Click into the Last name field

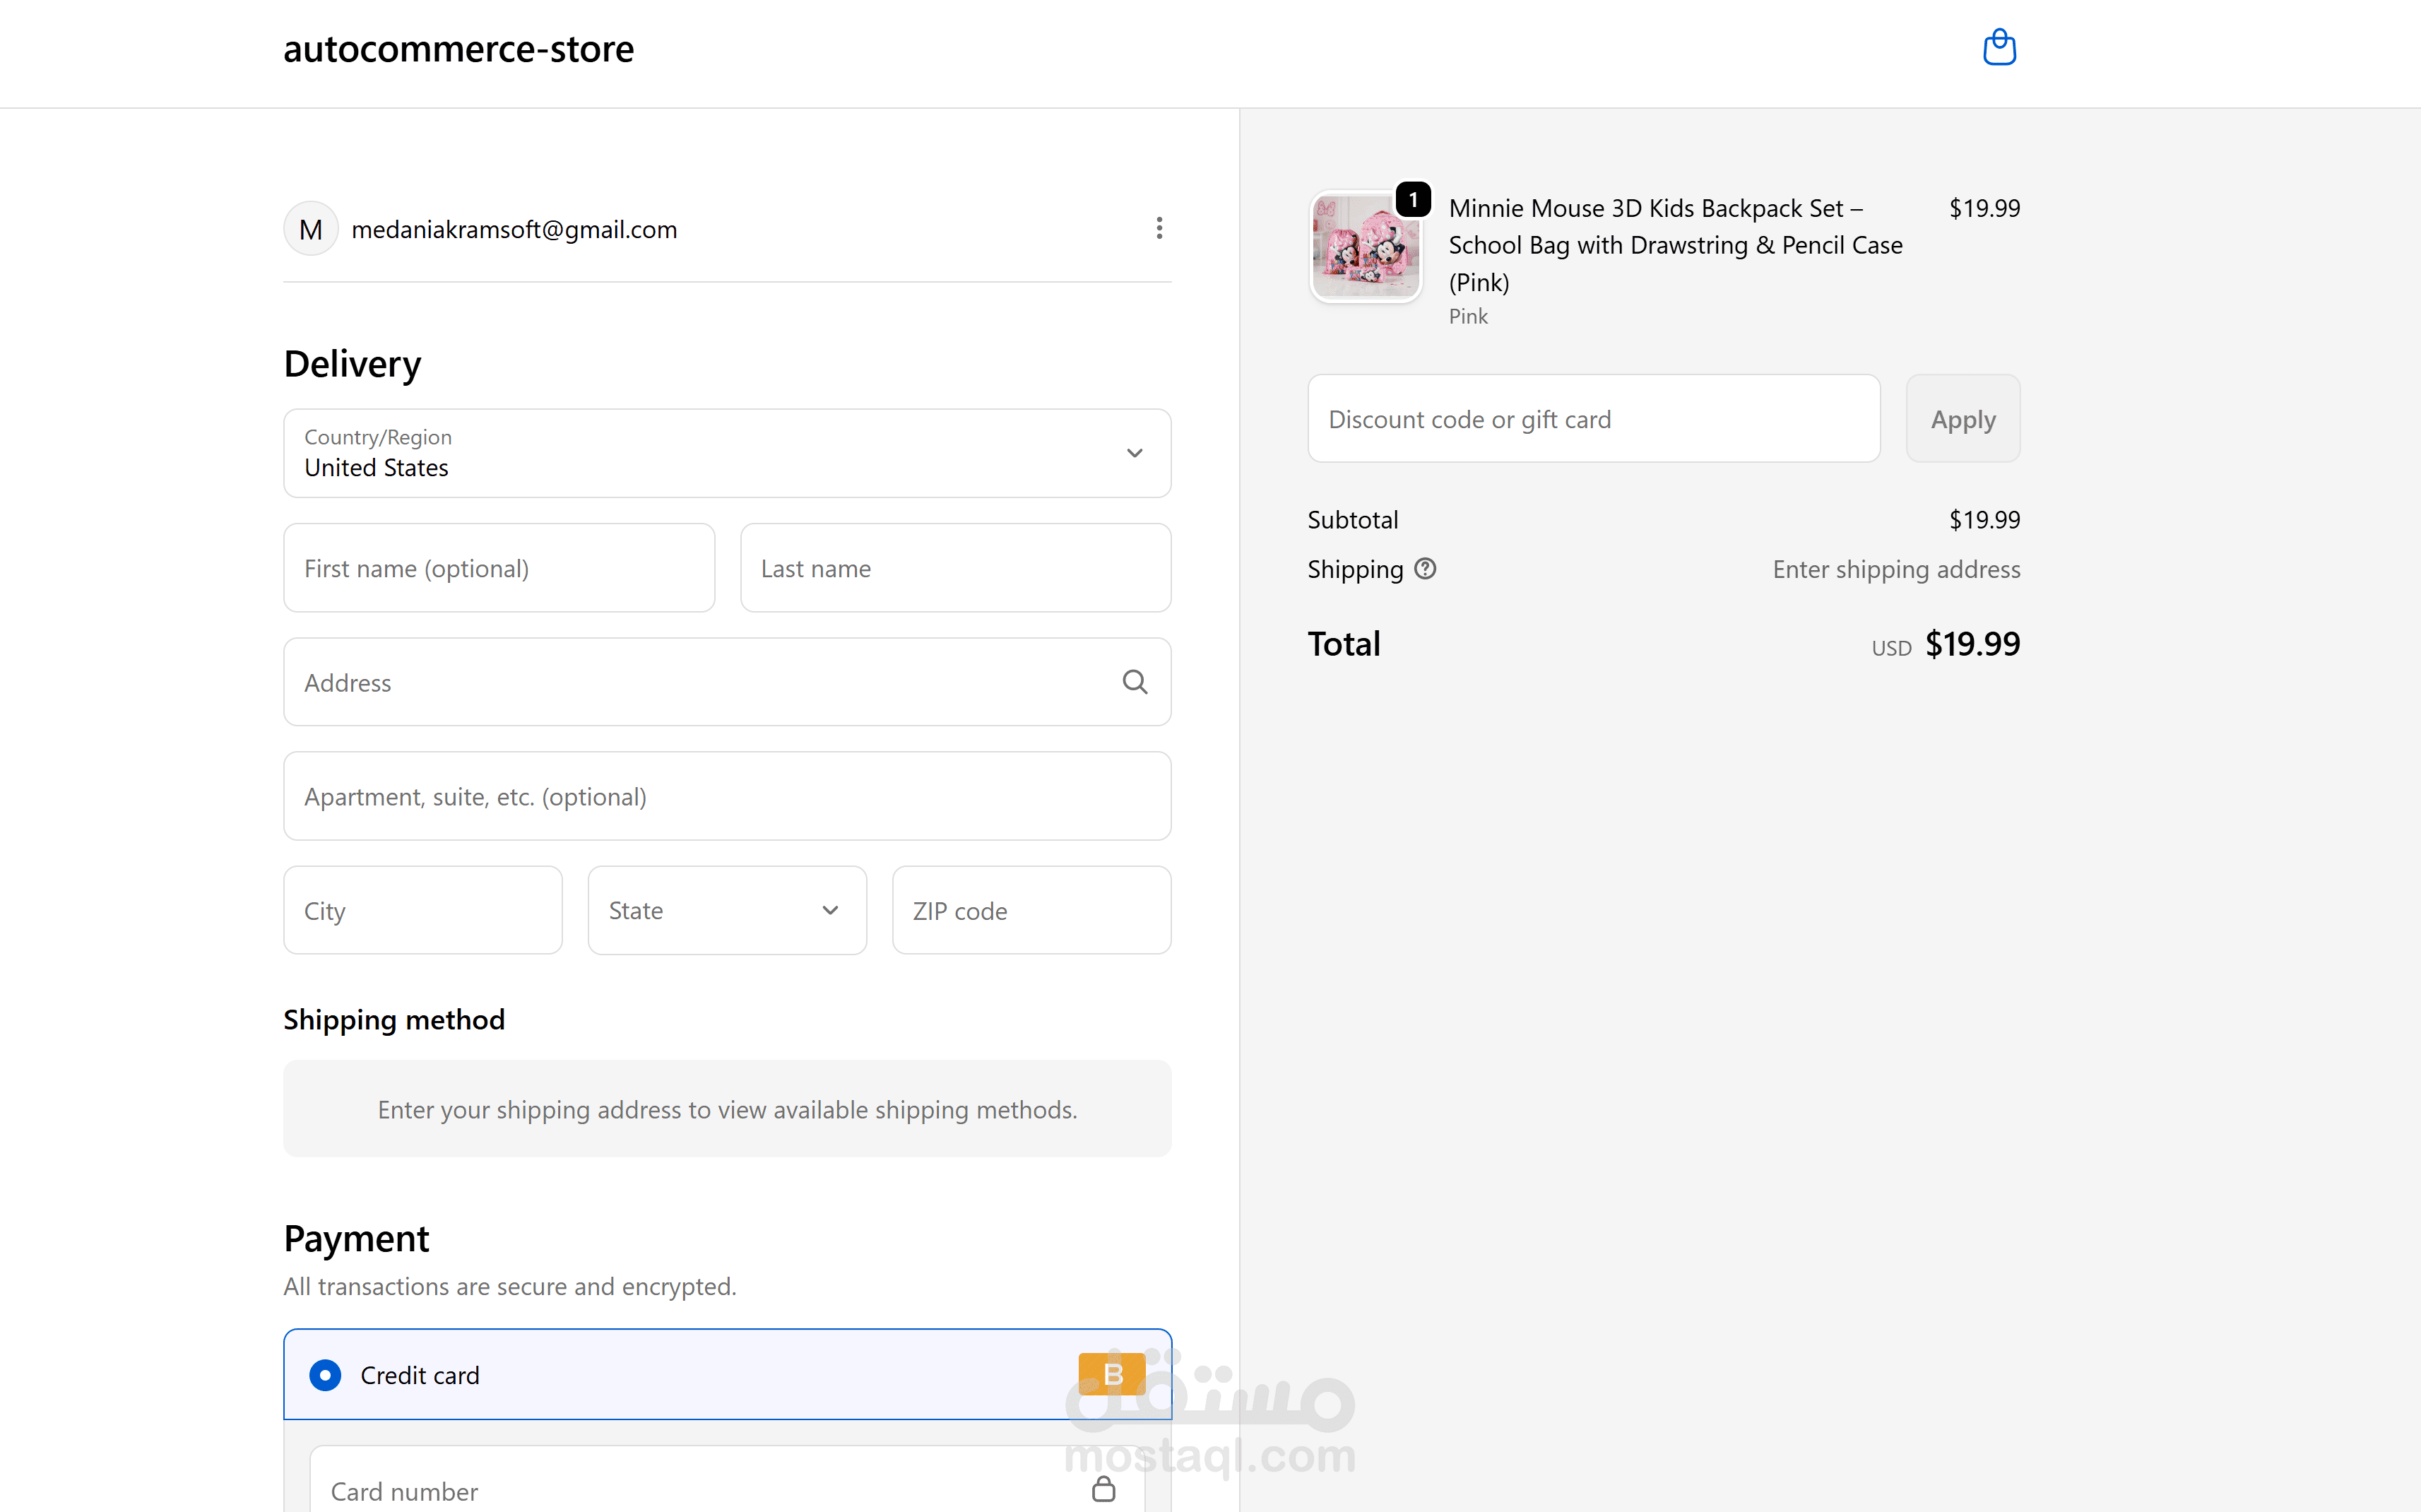pyautogui.click(x=954, y=568)
